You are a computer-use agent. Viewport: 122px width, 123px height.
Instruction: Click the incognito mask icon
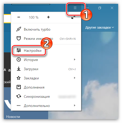[19, 38]
